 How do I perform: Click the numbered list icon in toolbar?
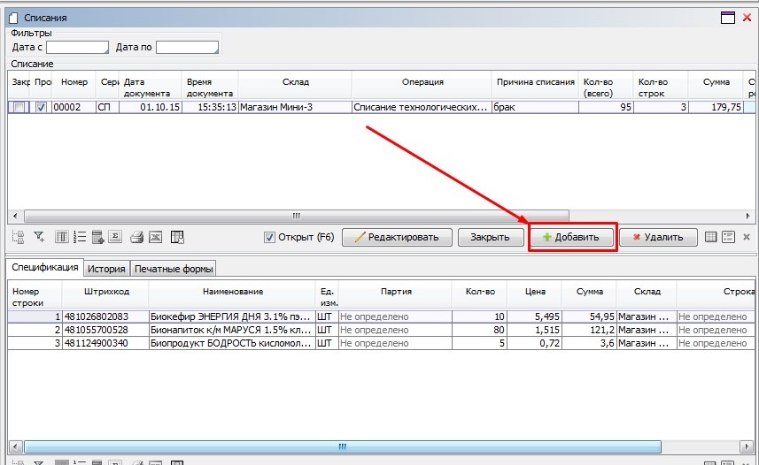(80, 237)
